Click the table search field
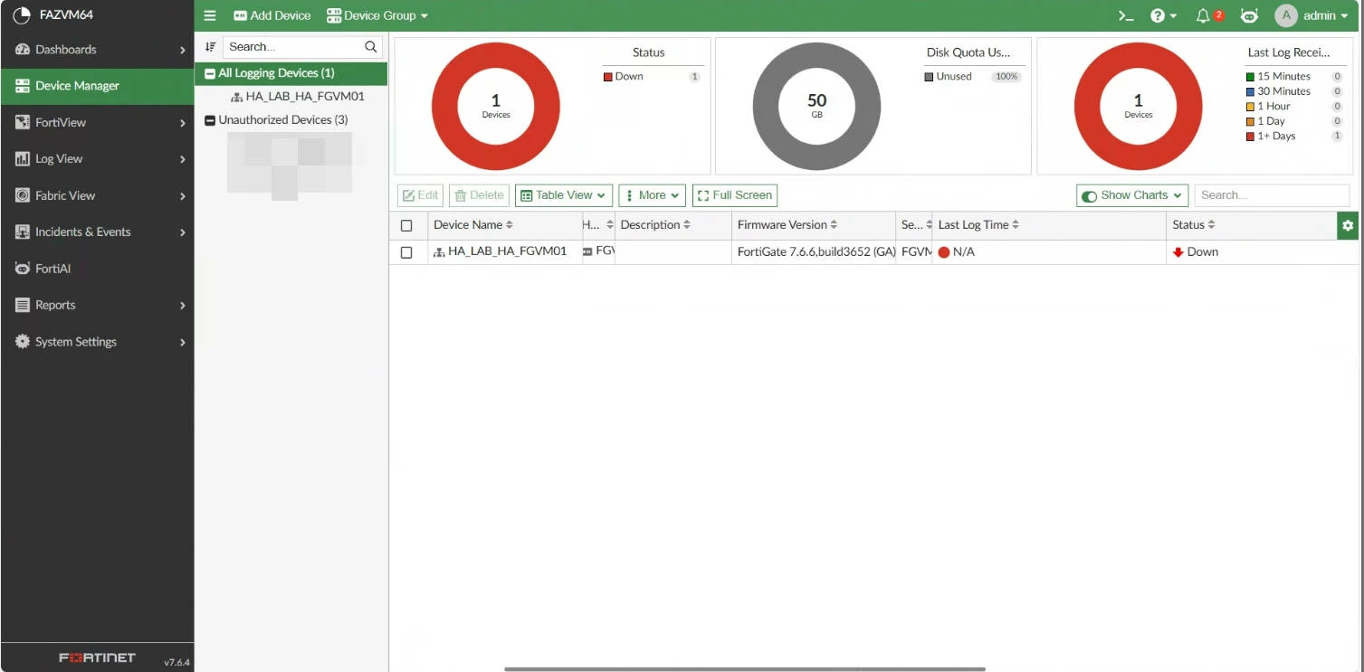The height and width of the screenshot is (672, 1364). 1272,195
